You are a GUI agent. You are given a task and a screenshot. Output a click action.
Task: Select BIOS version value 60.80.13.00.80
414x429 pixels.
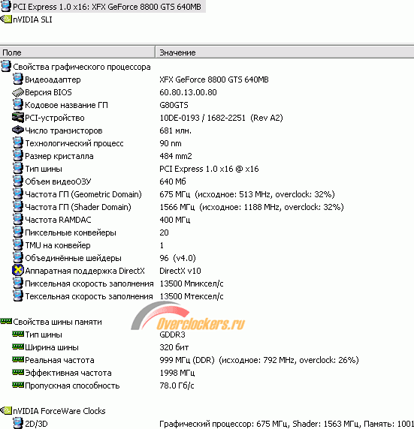click(188, 92)
